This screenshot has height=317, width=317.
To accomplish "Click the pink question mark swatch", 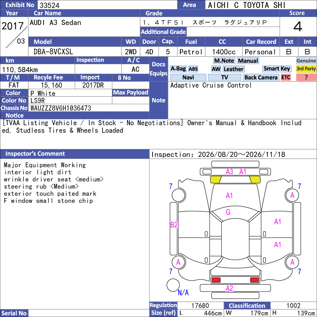I will [306, 77].
